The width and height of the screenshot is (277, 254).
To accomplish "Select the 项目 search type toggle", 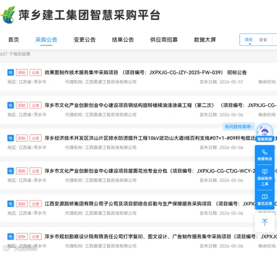I will [x=248, y=39].
